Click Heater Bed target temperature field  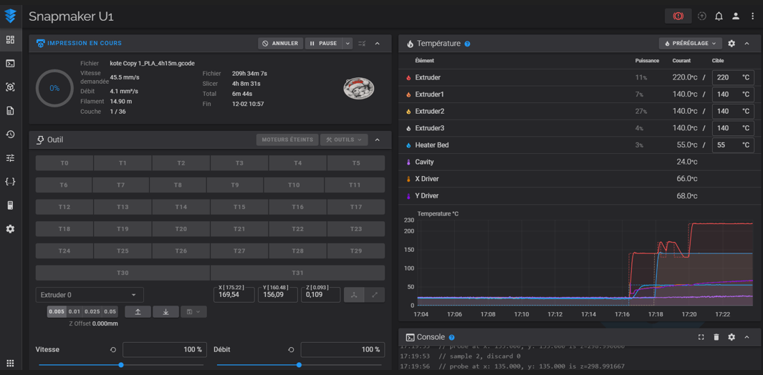click(x=733, y=145)
